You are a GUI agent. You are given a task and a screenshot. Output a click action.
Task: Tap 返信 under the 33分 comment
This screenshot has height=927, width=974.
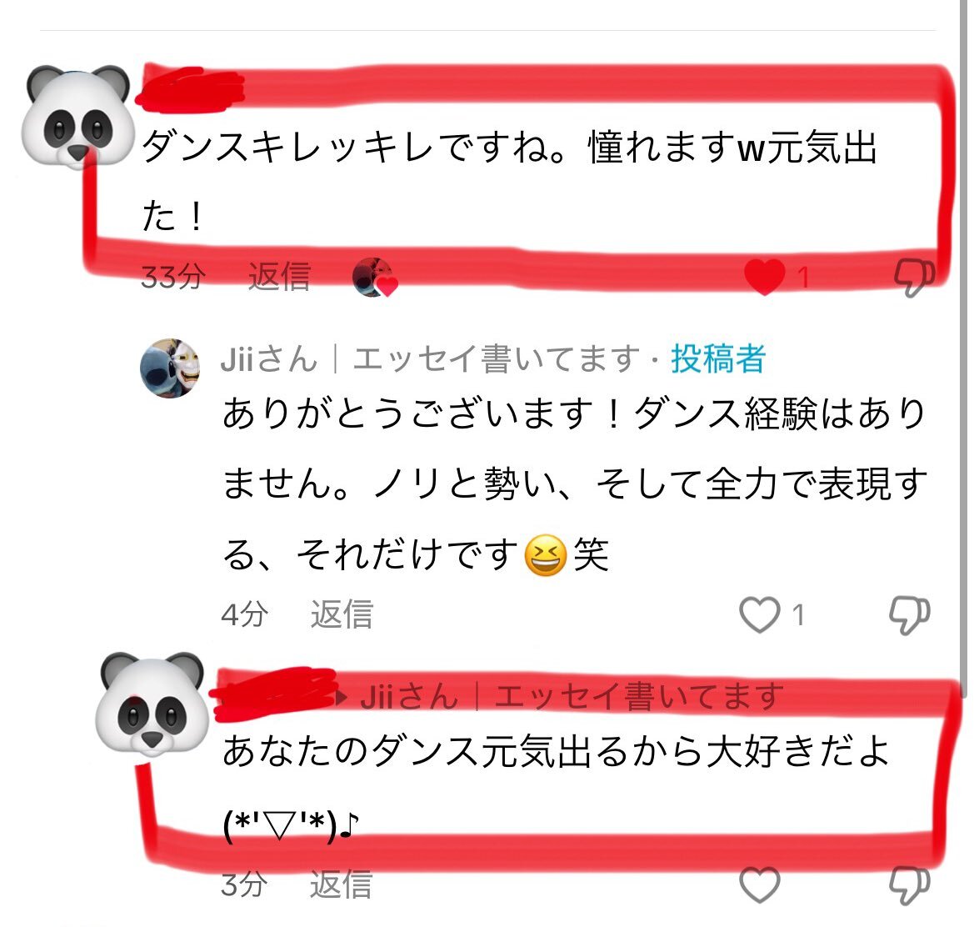pyautogui.click(x=279, y=277)
